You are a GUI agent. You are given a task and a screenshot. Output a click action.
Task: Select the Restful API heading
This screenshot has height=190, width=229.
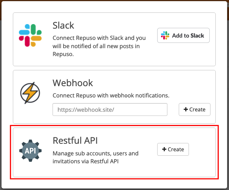click(75, 141)
